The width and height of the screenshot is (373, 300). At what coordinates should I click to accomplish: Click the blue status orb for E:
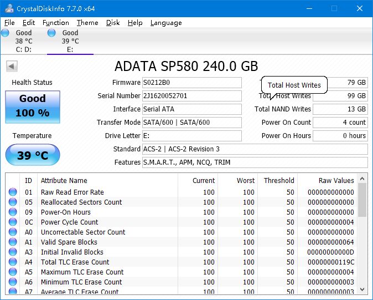point(51,33)
